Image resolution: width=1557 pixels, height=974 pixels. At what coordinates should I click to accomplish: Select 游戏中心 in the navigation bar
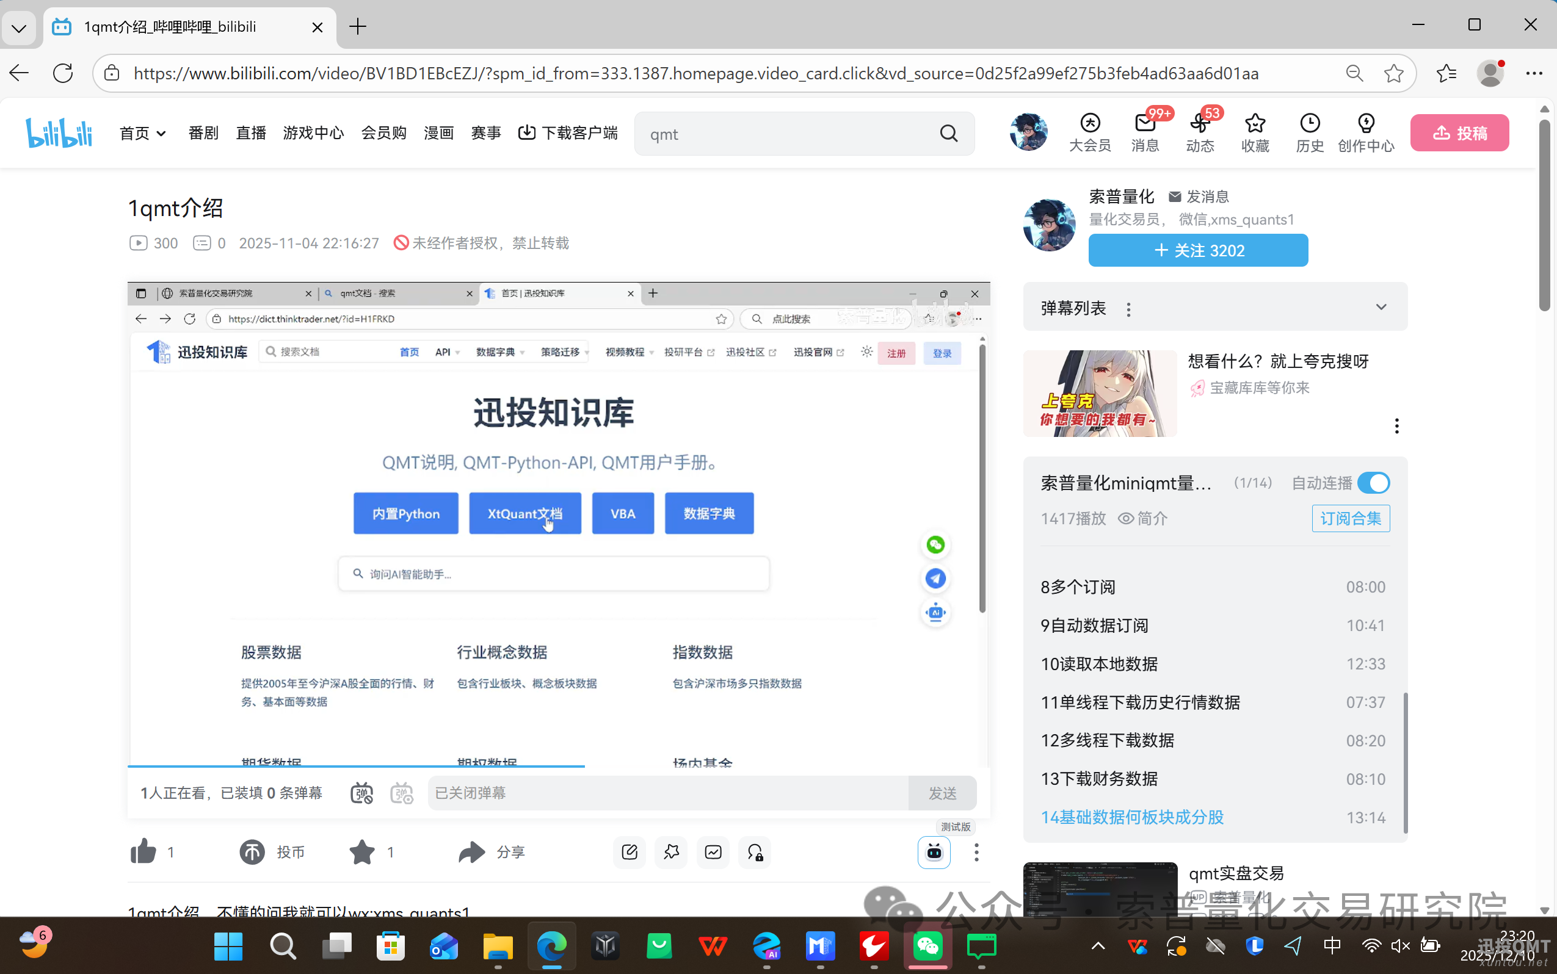[x=313, y=132]
